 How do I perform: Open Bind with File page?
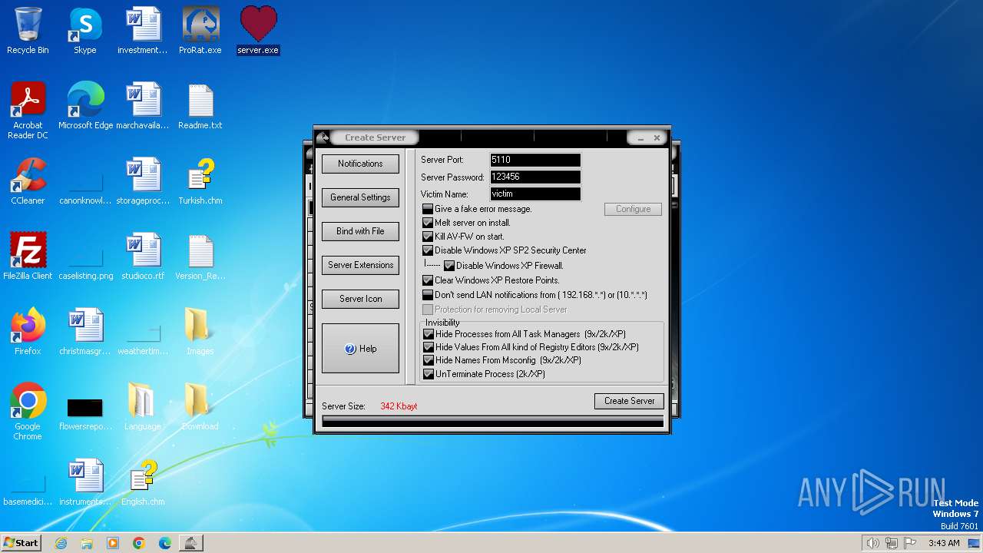[x=360, y=231]
